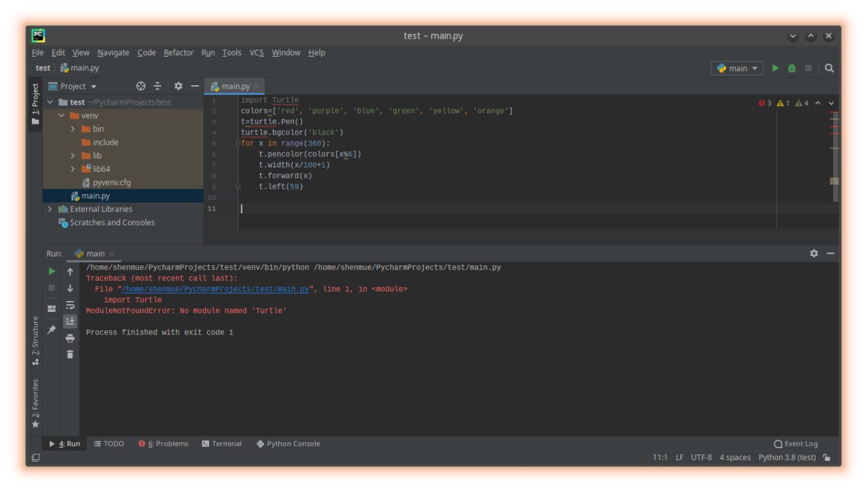Click the LF line separator widget

click(679, 457)
